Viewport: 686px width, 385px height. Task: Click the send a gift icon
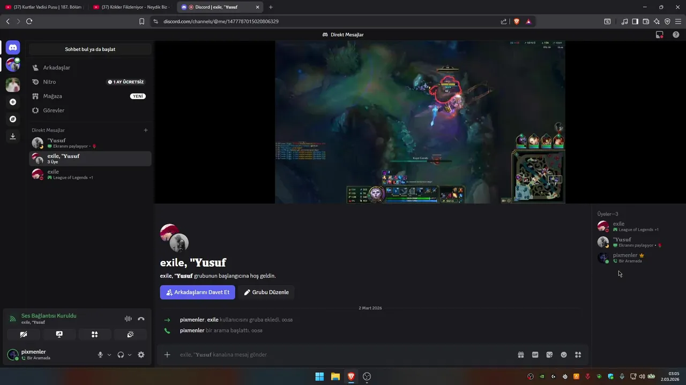pos(520,355)
